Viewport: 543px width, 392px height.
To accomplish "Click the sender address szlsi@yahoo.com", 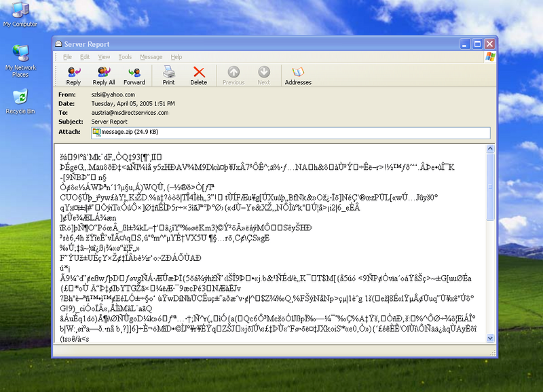I will coord(113,94).
